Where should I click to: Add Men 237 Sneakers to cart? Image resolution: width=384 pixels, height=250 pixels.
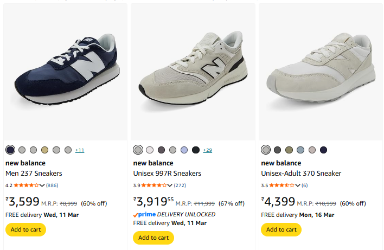tap(25, 229)
